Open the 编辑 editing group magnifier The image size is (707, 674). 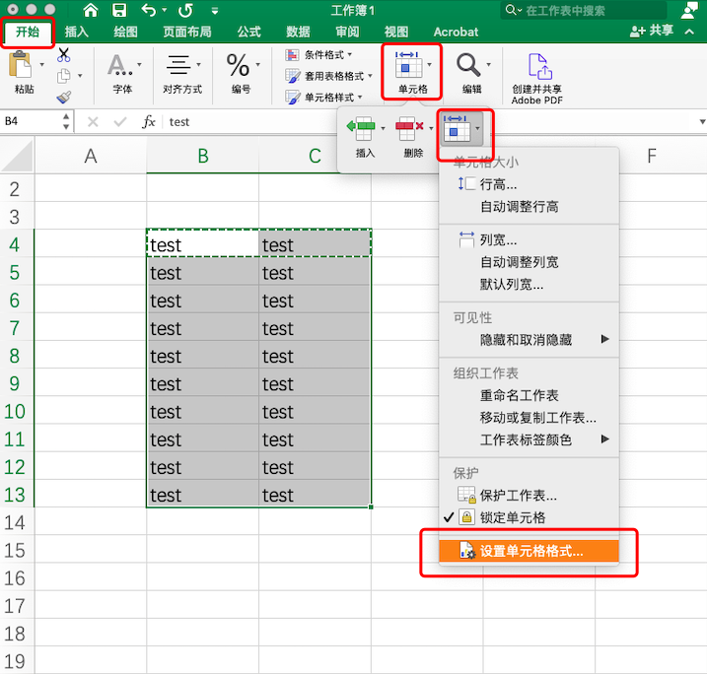click(x=472, y=73)
